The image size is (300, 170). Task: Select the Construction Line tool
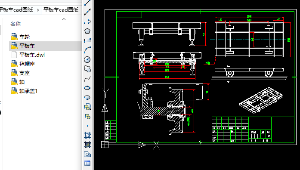(x=87, y=12)
